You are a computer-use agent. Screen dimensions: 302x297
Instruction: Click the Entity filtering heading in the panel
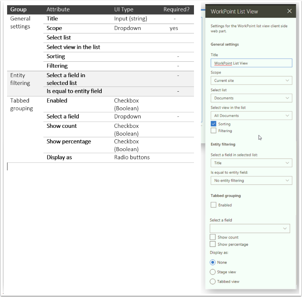(223, 144)
